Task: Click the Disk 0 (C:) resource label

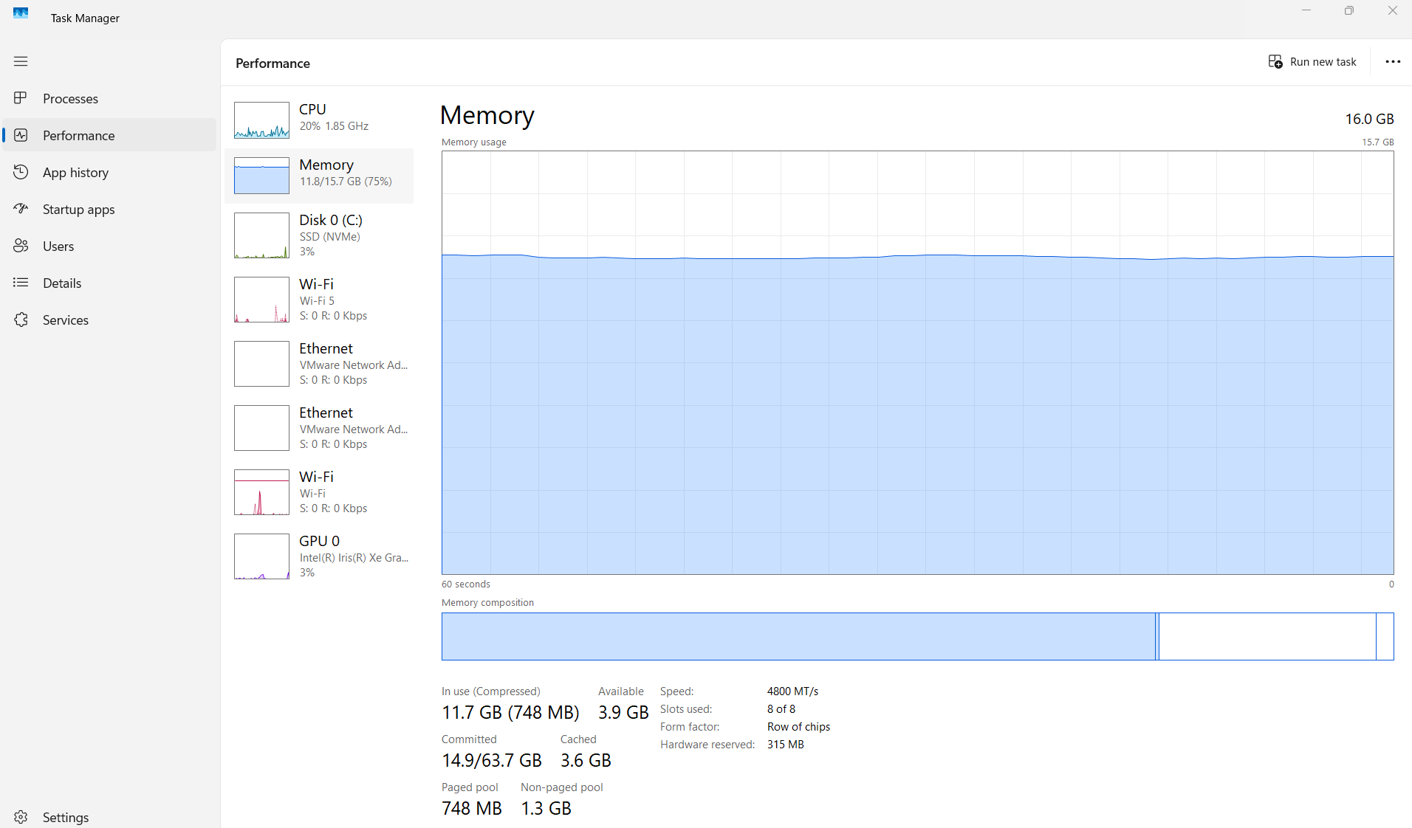Action: click(x=331, y=220)
